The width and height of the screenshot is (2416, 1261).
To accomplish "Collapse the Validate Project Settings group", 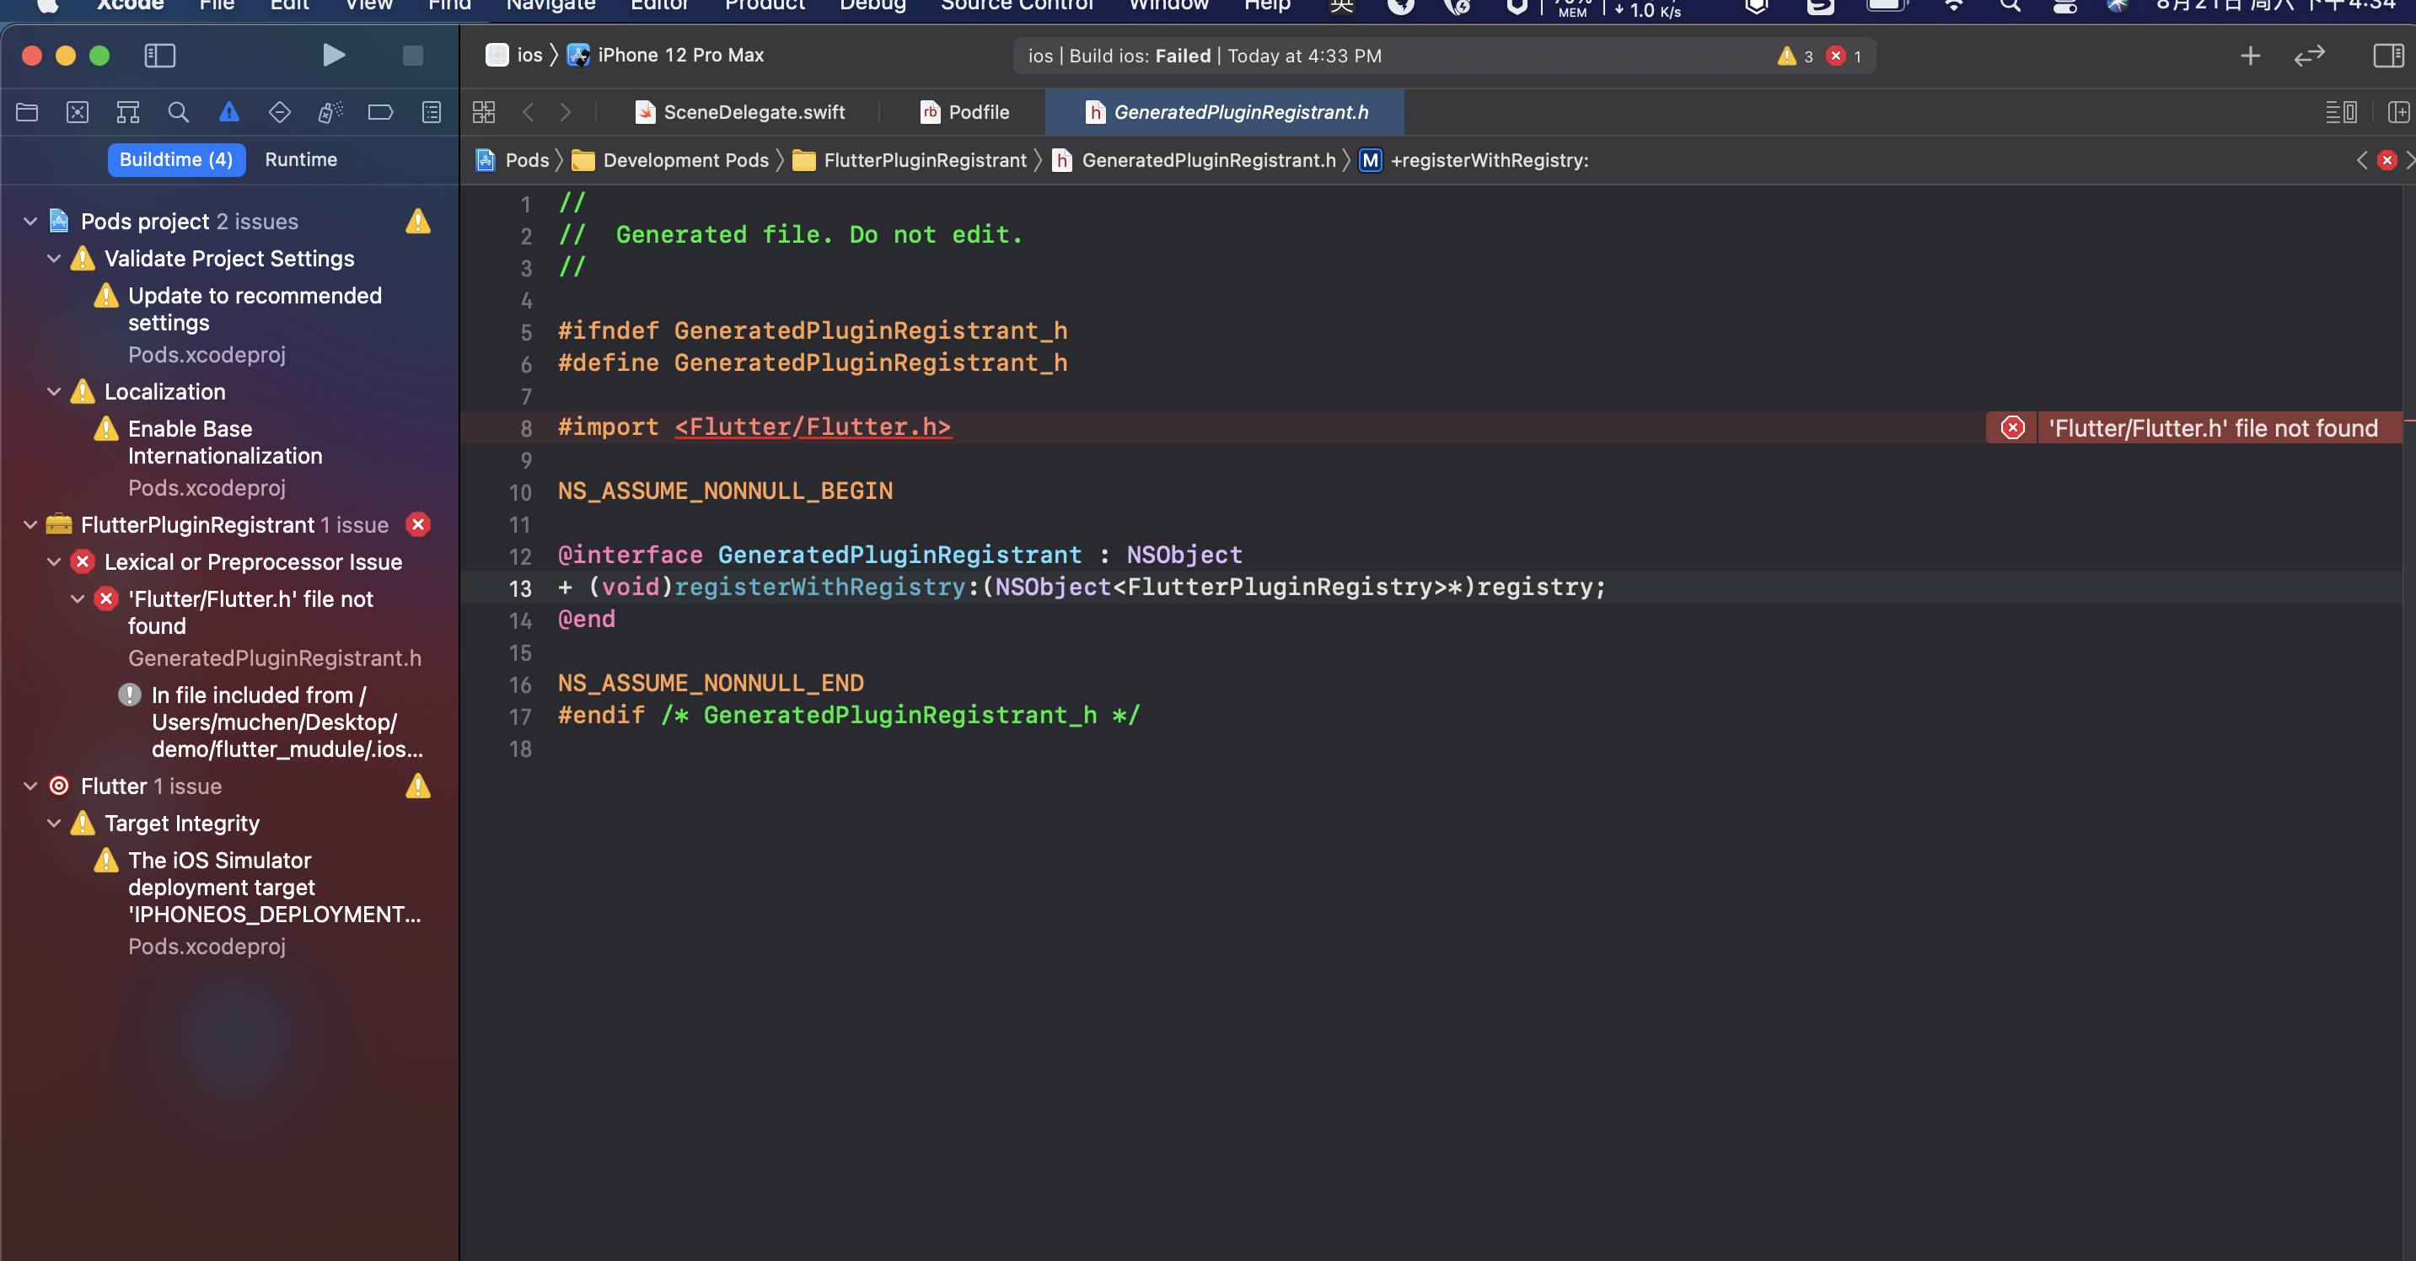I will (x=53, y=259).
